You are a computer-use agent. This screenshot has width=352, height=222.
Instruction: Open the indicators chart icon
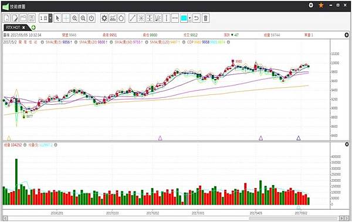pyautogui.click(x=113, y=18)
